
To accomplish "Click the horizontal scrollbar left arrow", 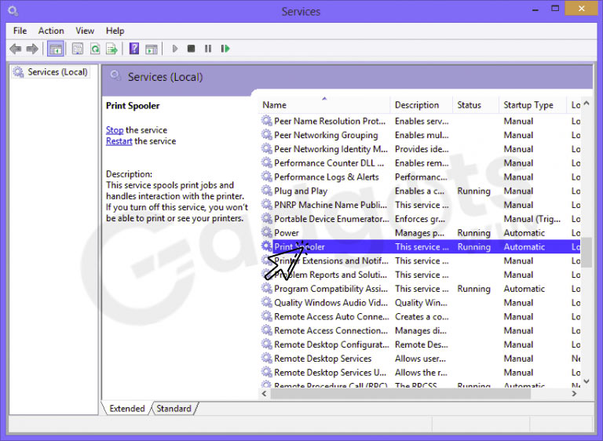I will [x=264, y=393].
